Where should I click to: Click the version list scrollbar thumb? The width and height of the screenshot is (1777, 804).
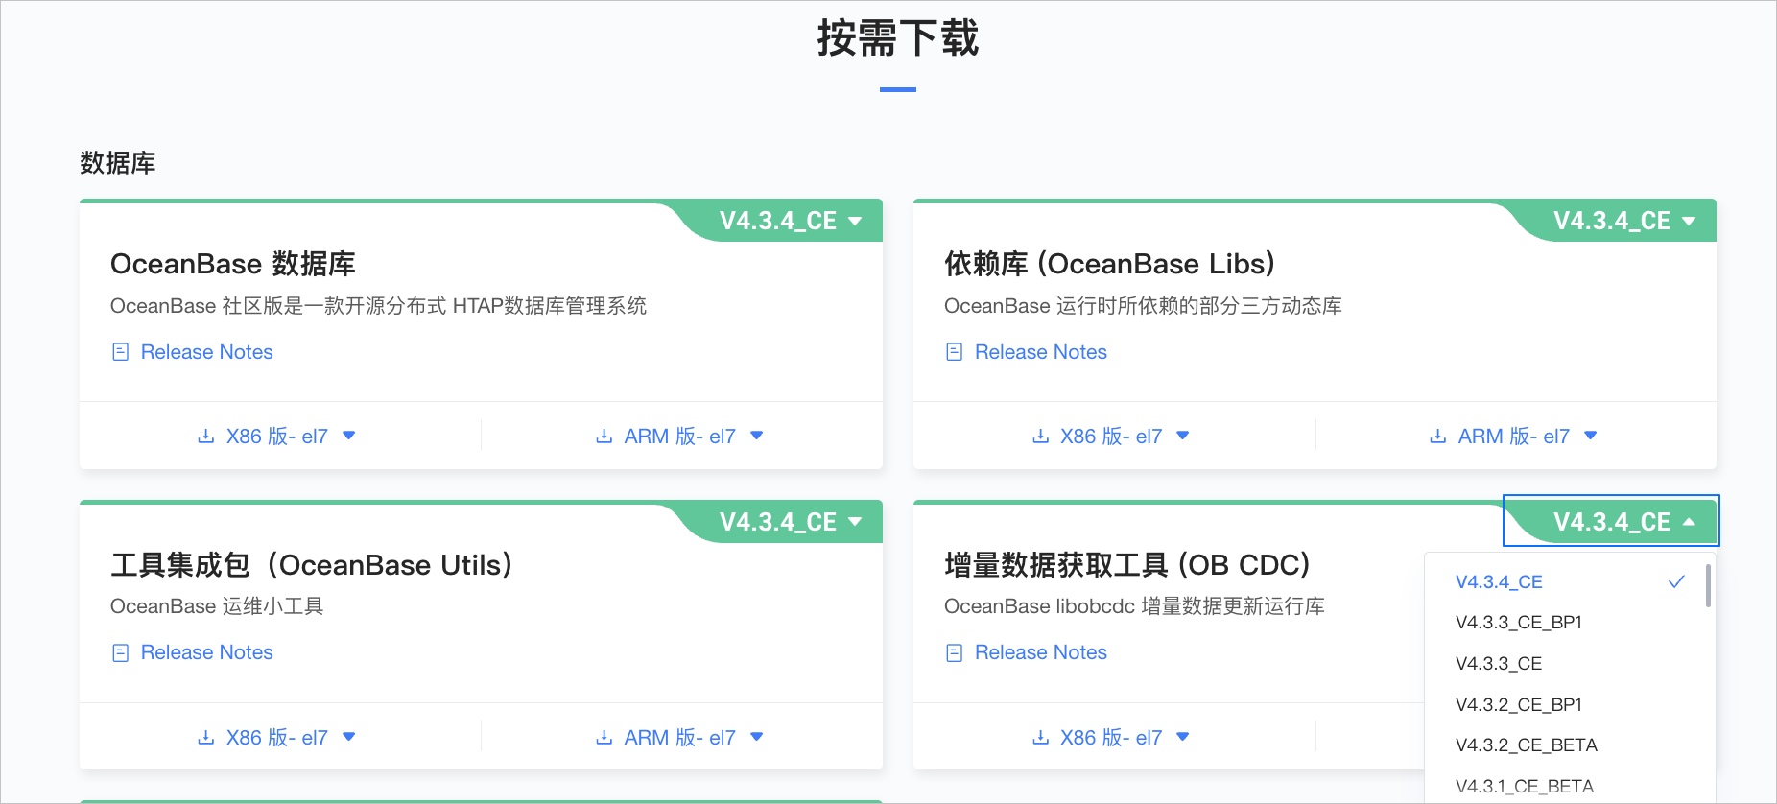click(x=1708, y=585)
